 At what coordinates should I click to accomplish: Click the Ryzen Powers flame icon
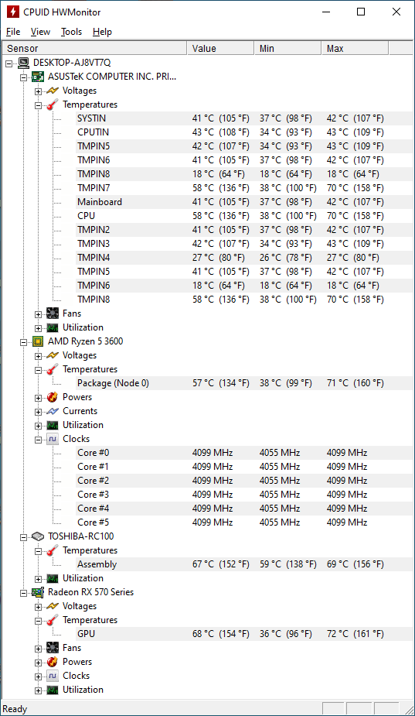pos(53,397)
